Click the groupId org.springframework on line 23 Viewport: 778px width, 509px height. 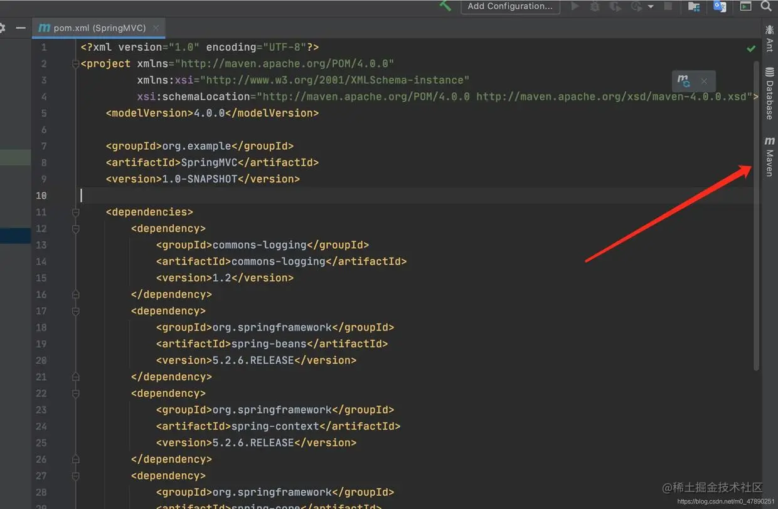coord(275,410)
